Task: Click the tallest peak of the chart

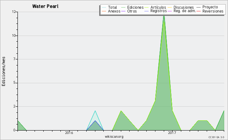Action: coord(164,16)
